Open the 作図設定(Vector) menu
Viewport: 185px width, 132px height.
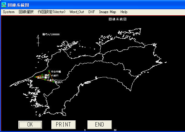51,12
